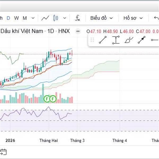Click the tallest teal volume bar
The height and width of the screenshot is (159, 159).
43,93
